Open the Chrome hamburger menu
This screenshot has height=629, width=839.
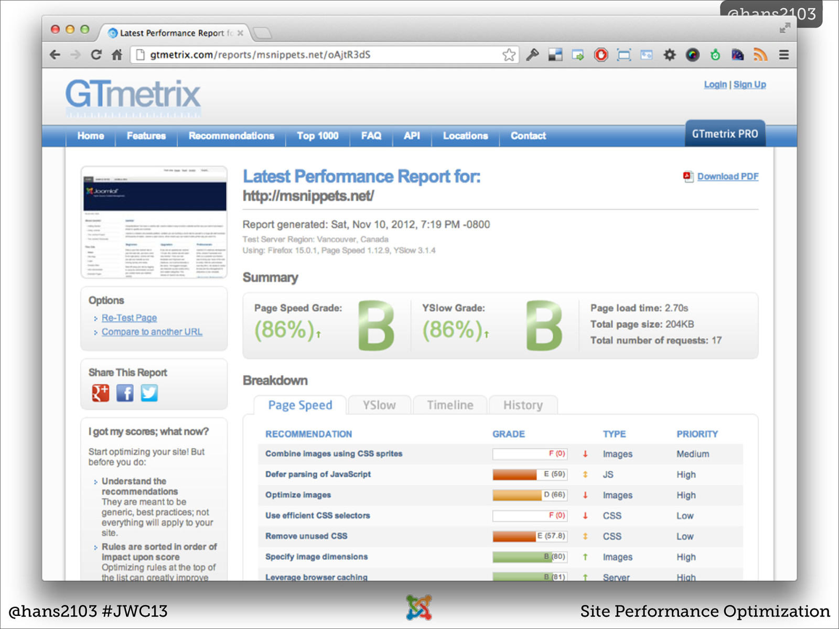[x=784, y=55]
